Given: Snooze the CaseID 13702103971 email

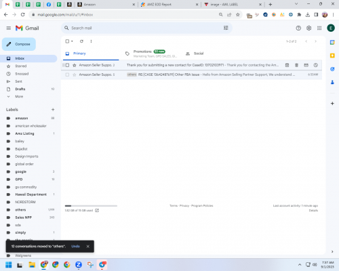Looking at the screenshot, I should click(316, 65).
